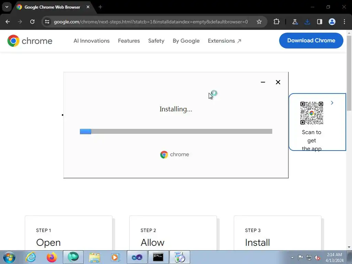Image resolution: width=352 pixels, height=264 pixels.
Task: Click the STEP 2 Allow card
Action: 173,233
